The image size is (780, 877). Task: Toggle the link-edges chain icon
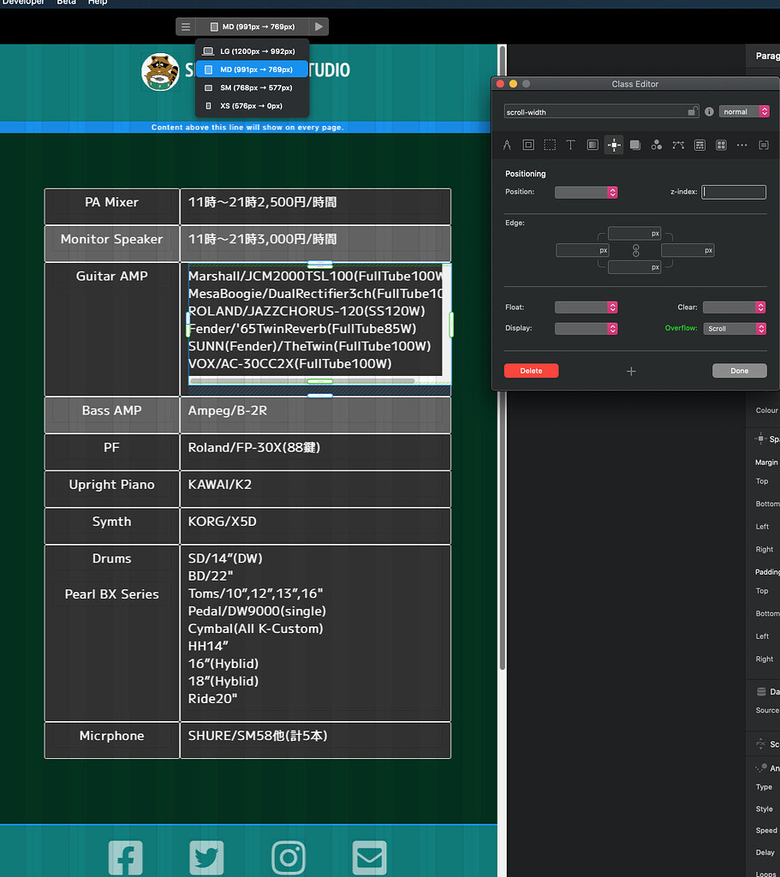[x=635, y=251]
